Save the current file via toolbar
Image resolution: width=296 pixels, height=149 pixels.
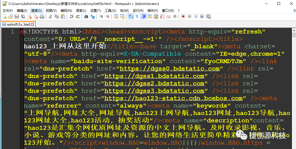coord(17,16)
